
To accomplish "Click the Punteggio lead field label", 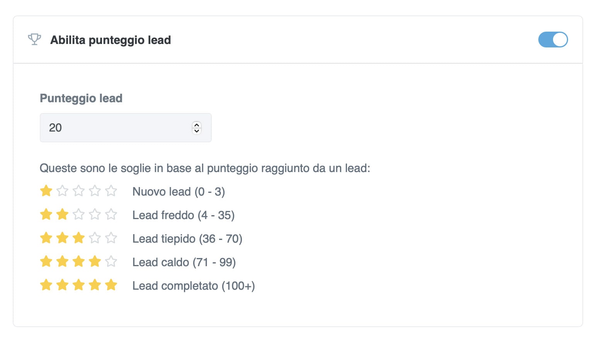I will [81, 98].
